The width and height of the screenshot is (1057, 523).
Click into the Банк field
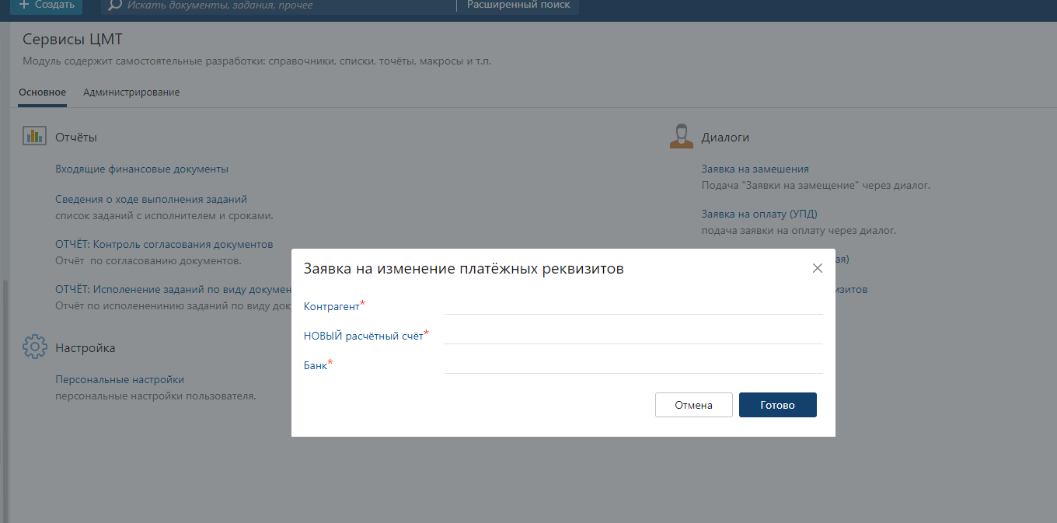633,365
